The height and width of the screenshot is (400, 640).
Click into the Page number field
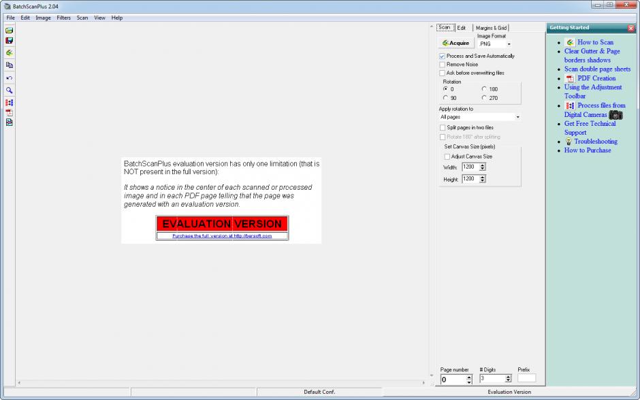[x=453, y=380]
